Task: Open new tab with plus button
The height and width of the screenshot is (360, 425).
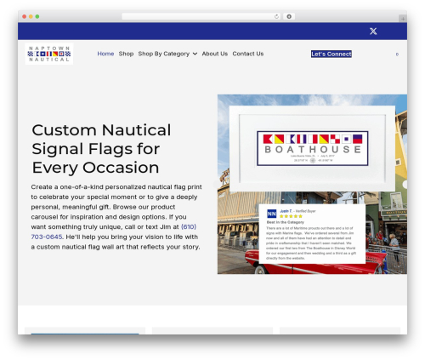Action: coord(403,19)
